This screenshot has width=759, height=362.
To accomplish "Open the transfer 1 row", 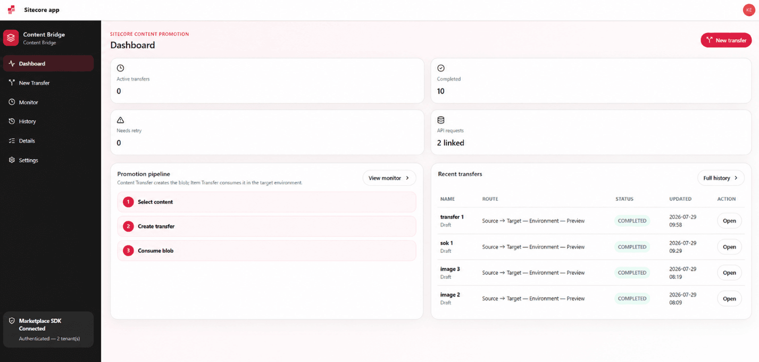I will coord(729,221).
